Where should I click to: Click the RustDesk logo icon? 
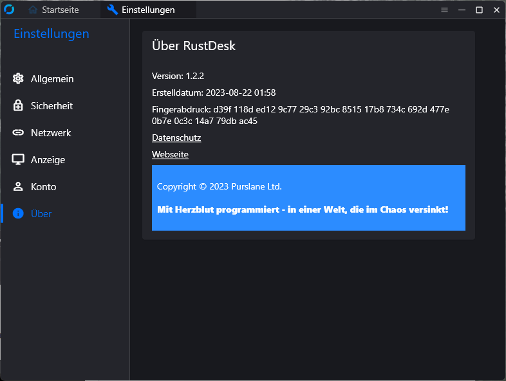pyautogui.click(x=9, y=10)
